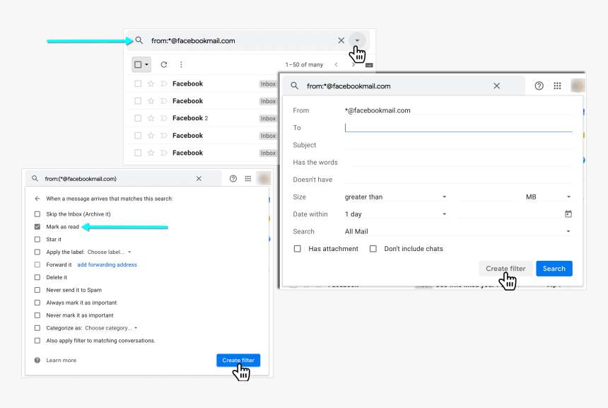The height and width of the screenshot is (408, 608).
Task: Enable Never mark it as important
Action: [x=37, y=315]
